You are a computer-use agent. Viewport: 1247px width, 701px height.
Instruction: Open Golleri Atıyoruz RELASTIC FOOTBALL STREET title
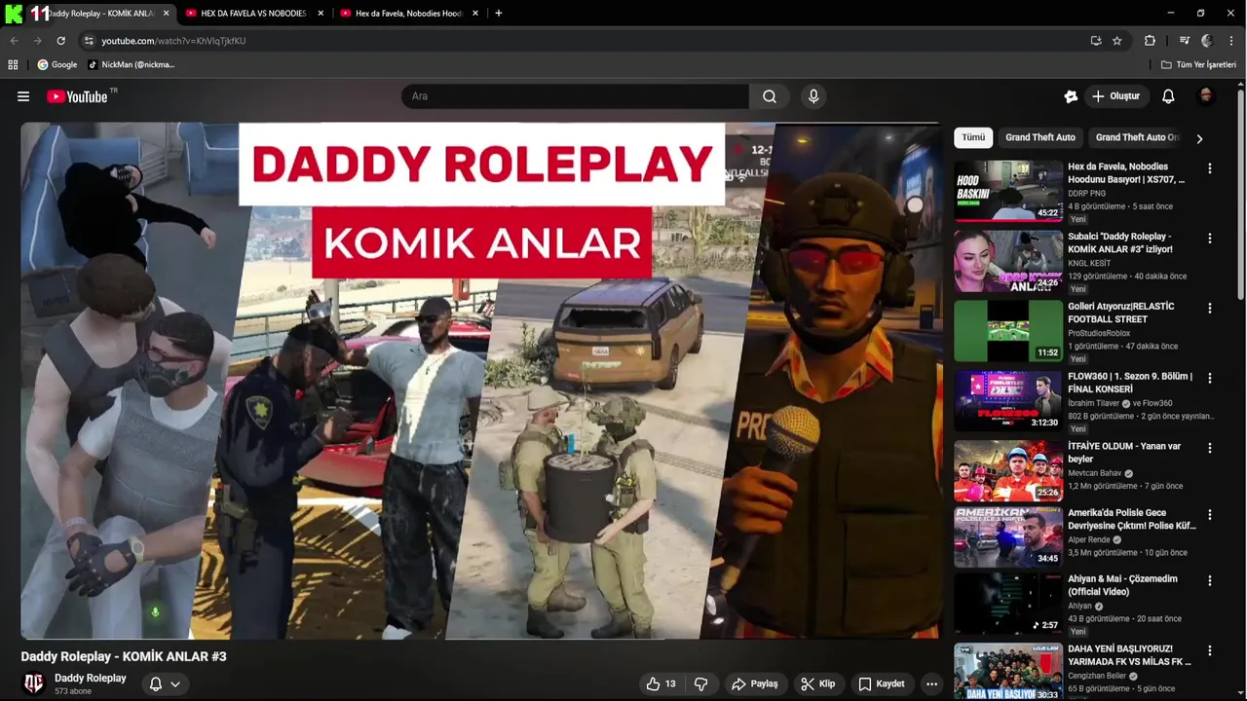coord(1121,313)
